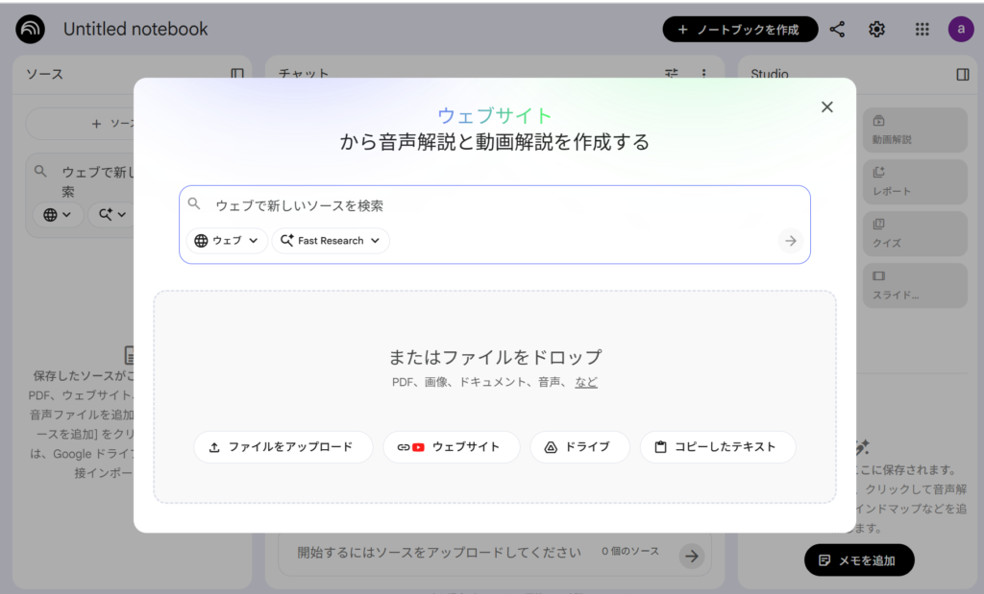984x594 pixels.
Task: Click the または ファイルをドロップ drop zone text
Action: pyautogui.click(x=495, y=357)
